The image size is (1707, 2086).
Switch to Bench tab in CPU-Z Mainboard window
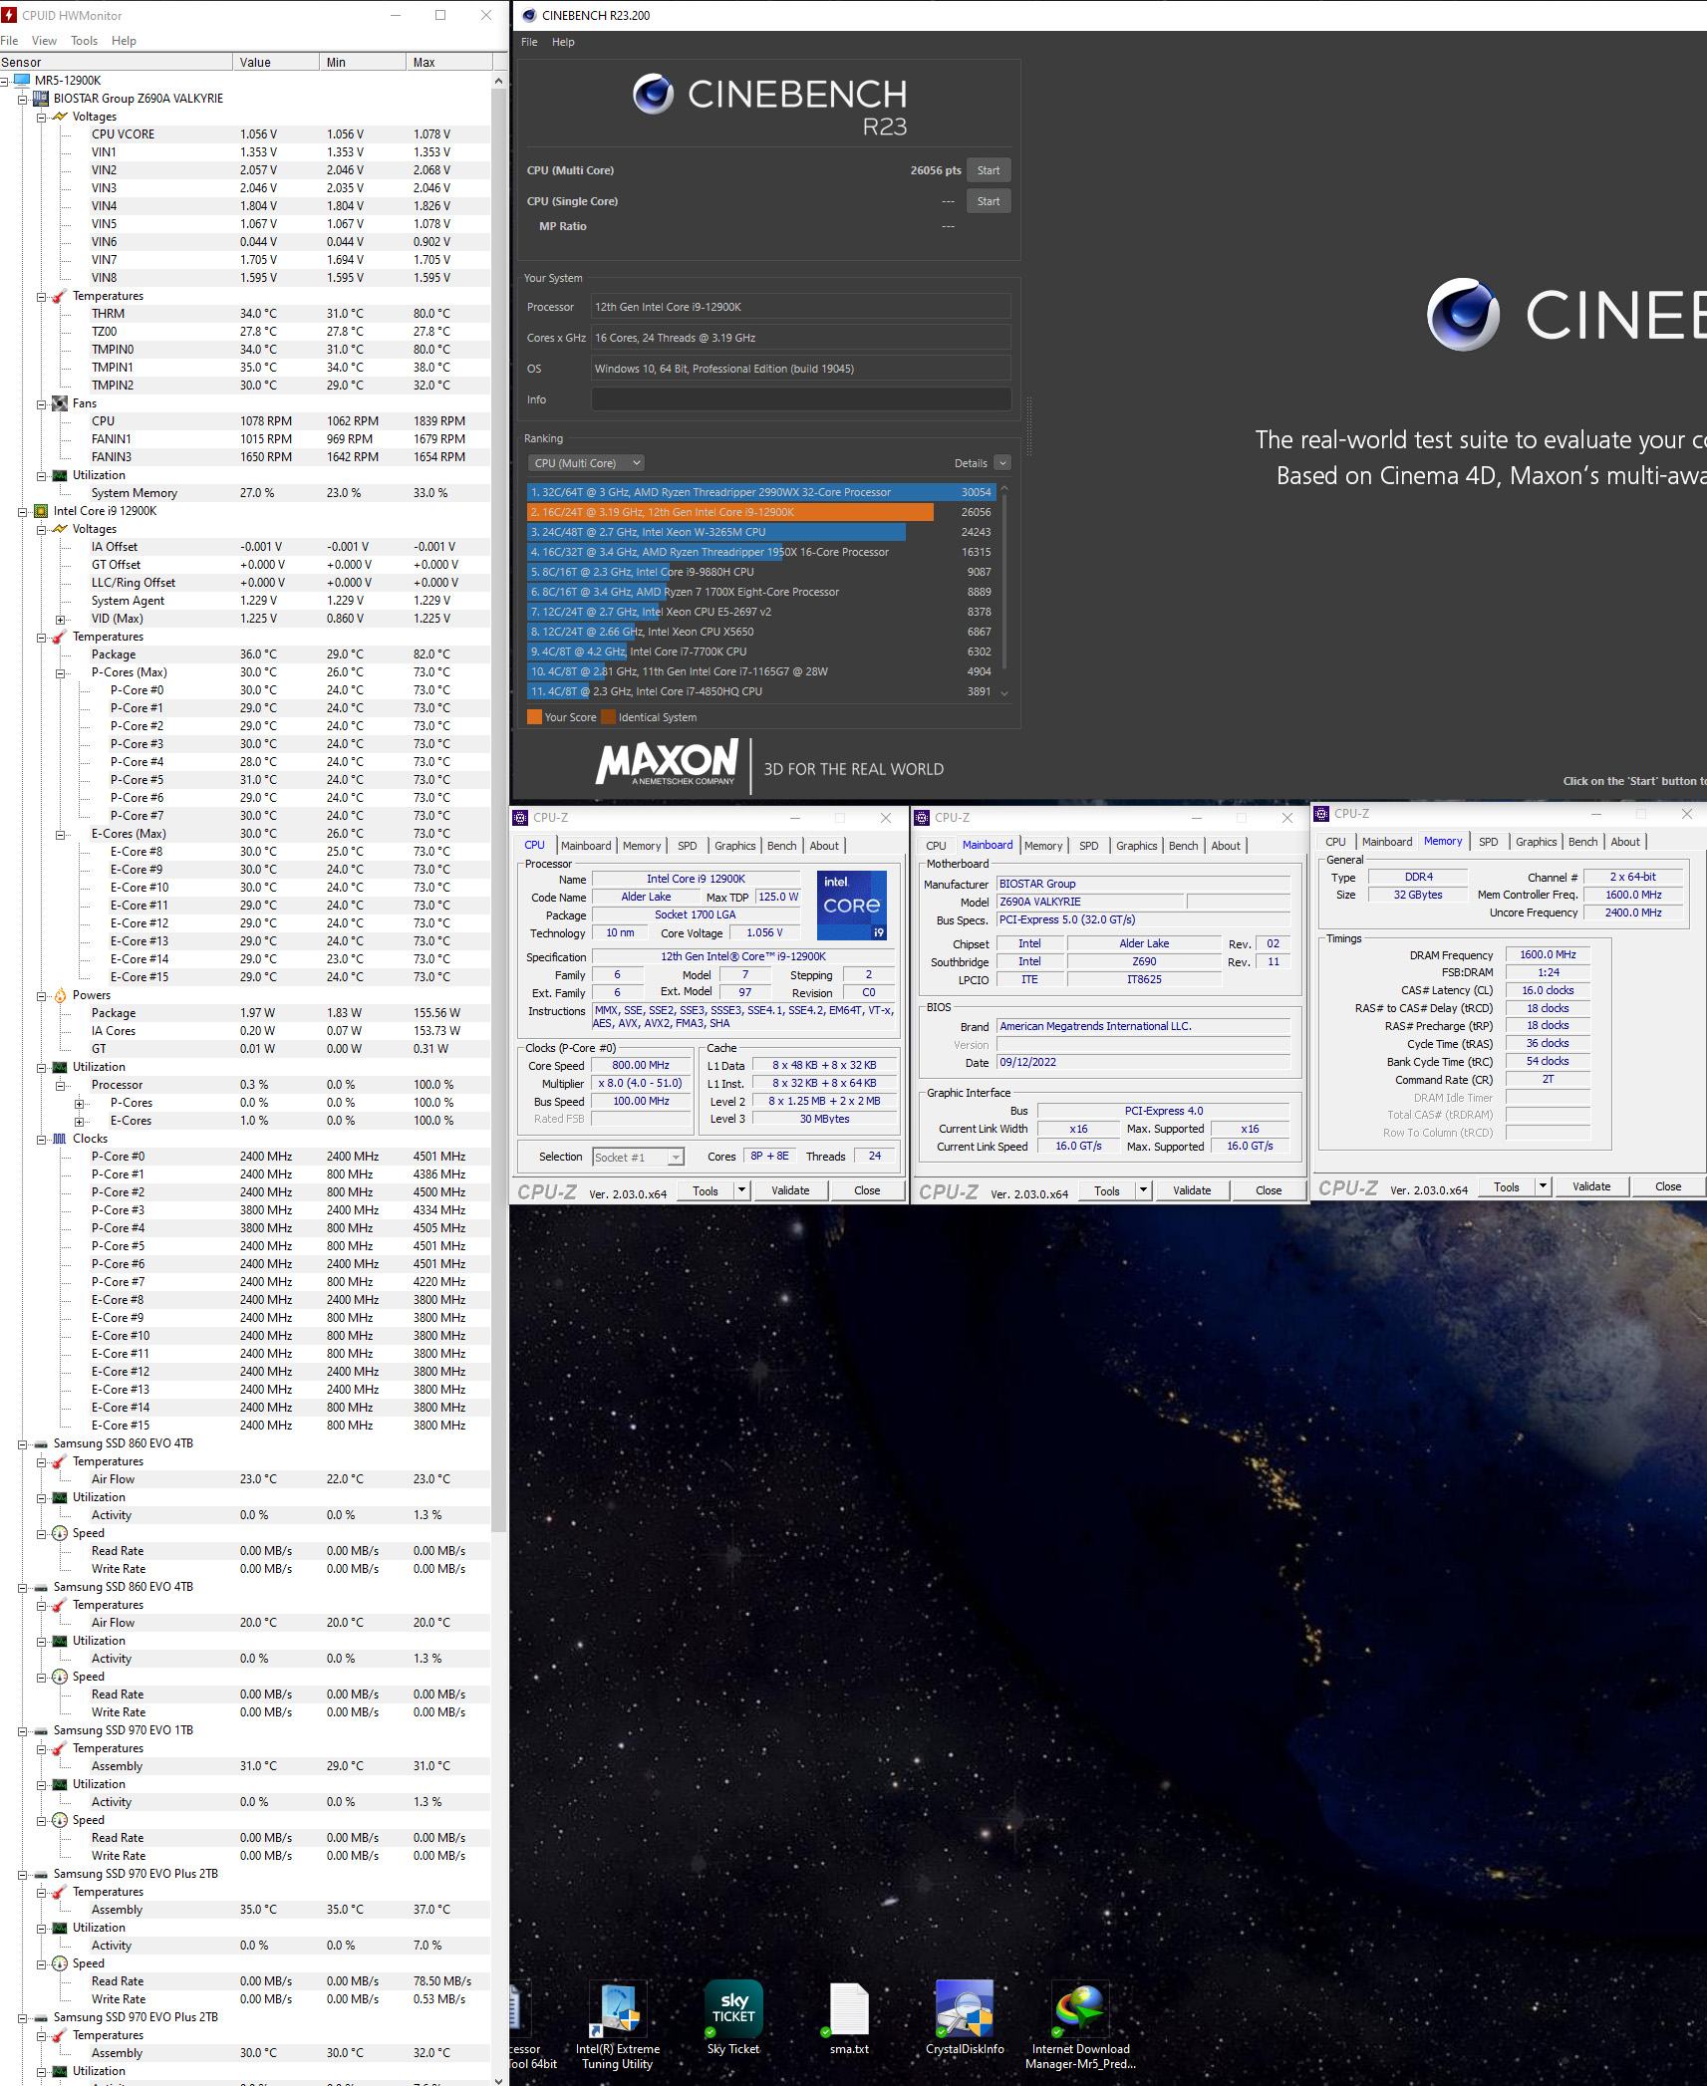click(x=1183, y=846)
